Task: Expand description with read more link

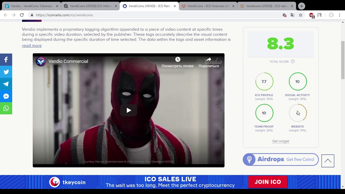Action: tap(32, 46)
